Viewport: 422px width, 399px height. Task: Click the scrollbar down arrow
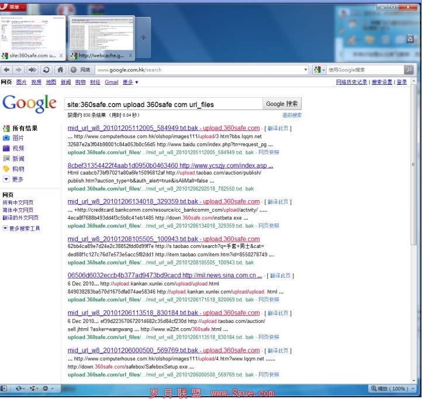click(414, 381)
